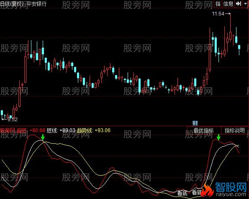249x199 pixels.
Task: Click the blue 财 marker icon
Action: coord(195,123)
